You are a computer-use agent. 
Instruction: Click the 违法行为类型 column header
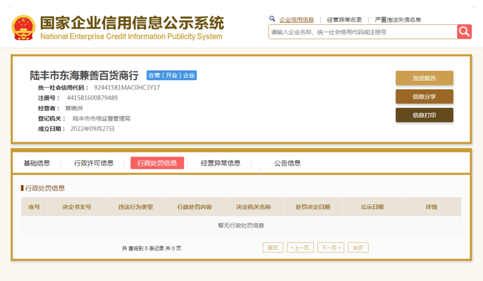pyautogui.click(x=135, y=207)
